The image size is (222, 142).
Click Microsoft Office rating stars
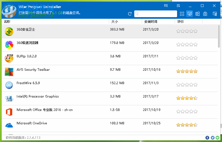pyautogui.click(x=187, y=111)
